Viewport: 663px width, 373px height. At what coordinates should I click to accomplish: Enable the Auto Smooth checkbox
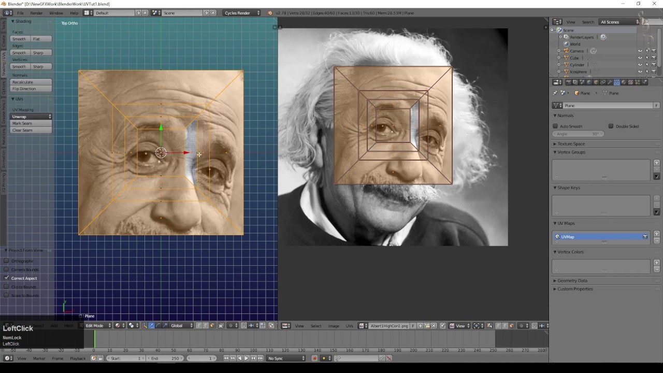pyautogui.click(x=555, y=126)
